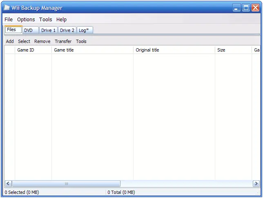The image size is (263, 198).
Task: Switch to the Files tab
Action: click(x=13, y=30)
